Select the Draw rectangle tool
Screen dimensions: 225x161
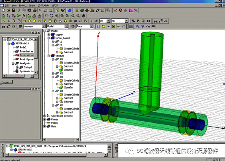[x=24, y=21]
